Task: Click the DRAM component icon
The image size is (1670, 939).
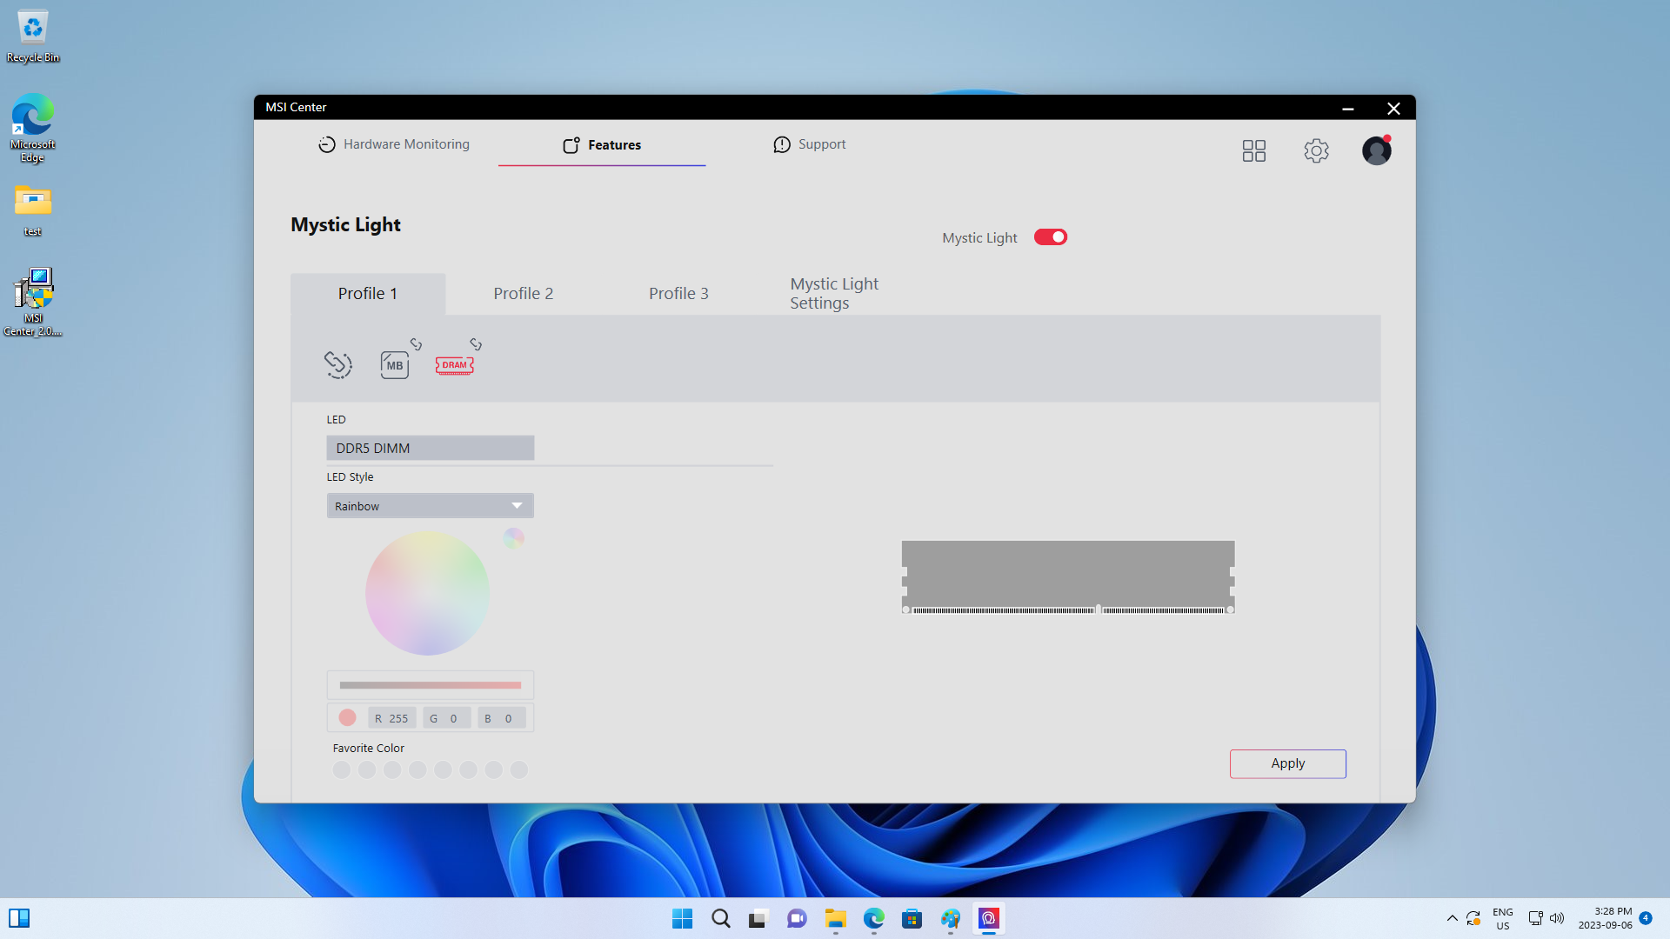Action: (454, 364)
